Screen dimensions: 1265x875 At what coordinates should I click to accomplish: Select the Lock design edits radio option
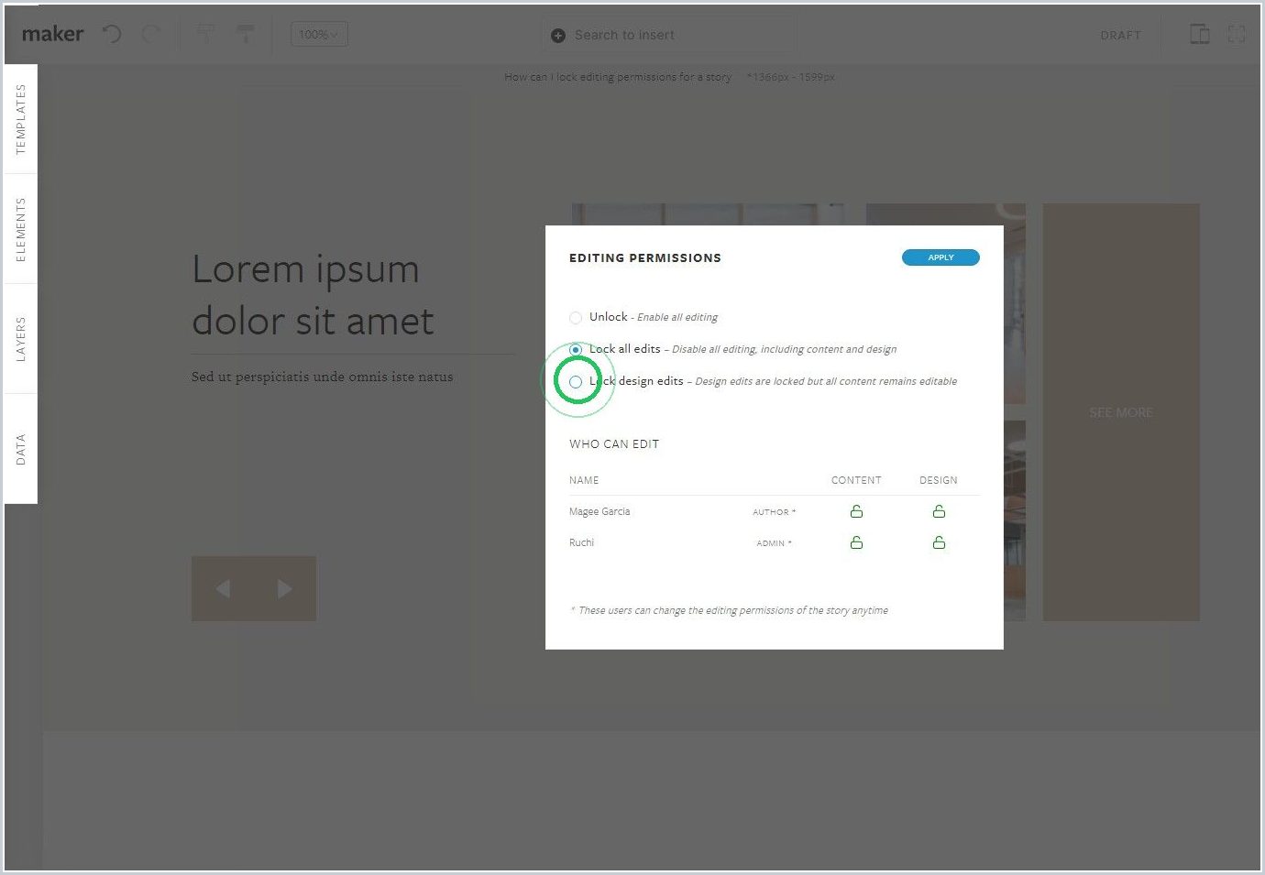click(x=576, y=382)
